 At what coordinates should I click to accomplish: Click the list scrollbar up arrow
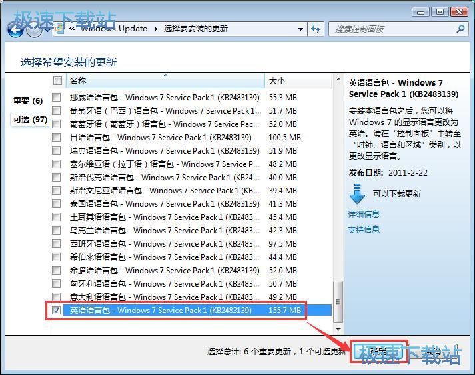[338, 80]
